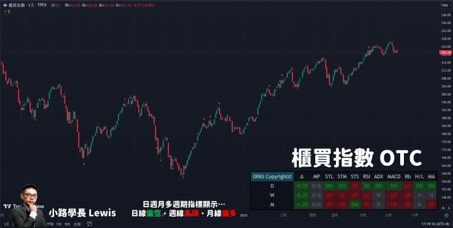Click the W row ADX cell showing N
This screenshot has height=228, width=453.
point(379,195)
